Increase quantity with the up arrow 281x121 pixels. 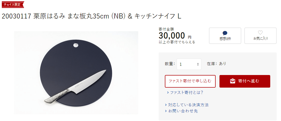click(198, 63)
